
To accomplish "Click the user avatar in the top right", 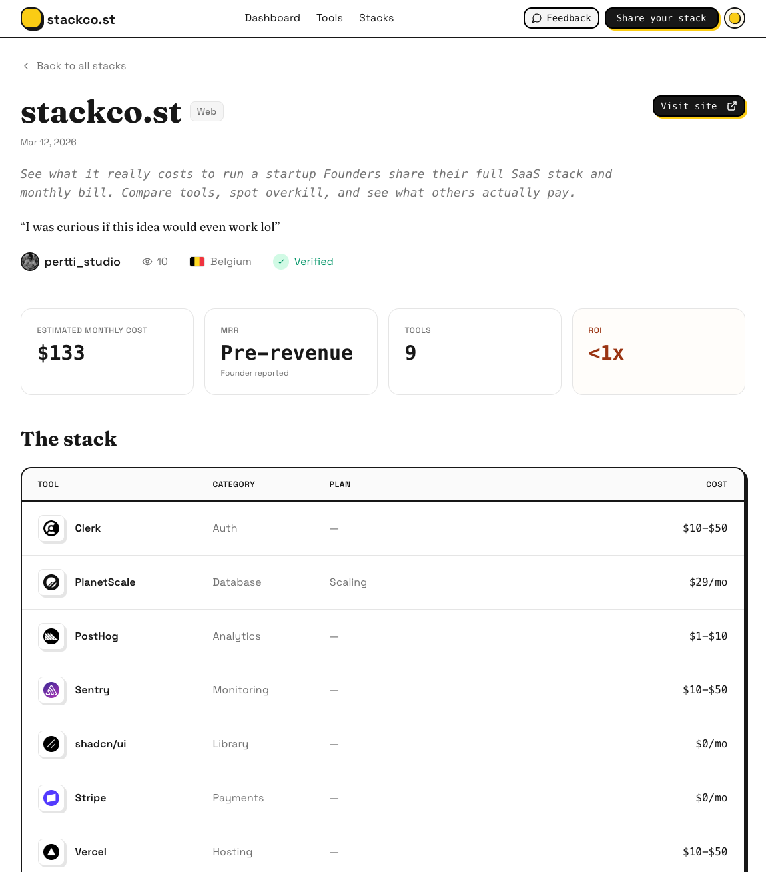I will 735,18.
